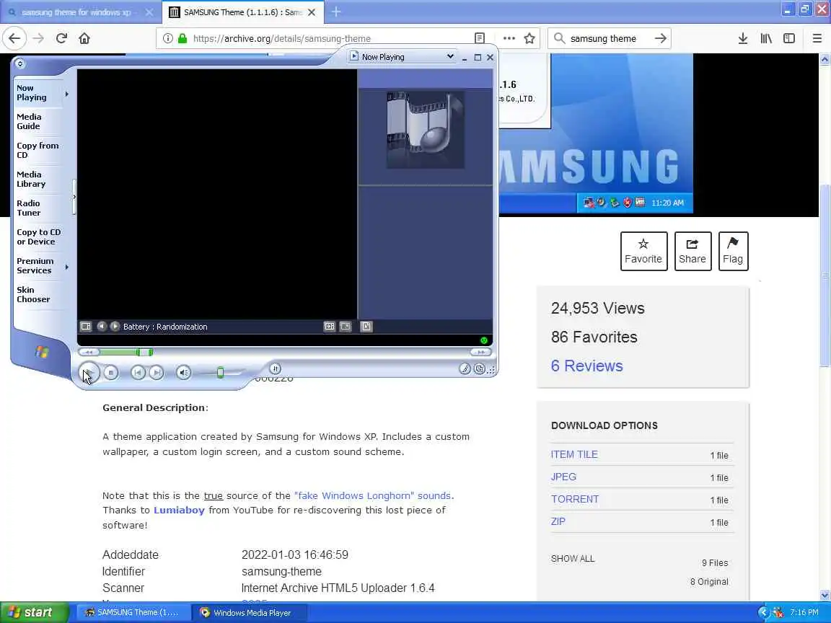Download the JPEG option
831x623 pixels.
point(563,477)
